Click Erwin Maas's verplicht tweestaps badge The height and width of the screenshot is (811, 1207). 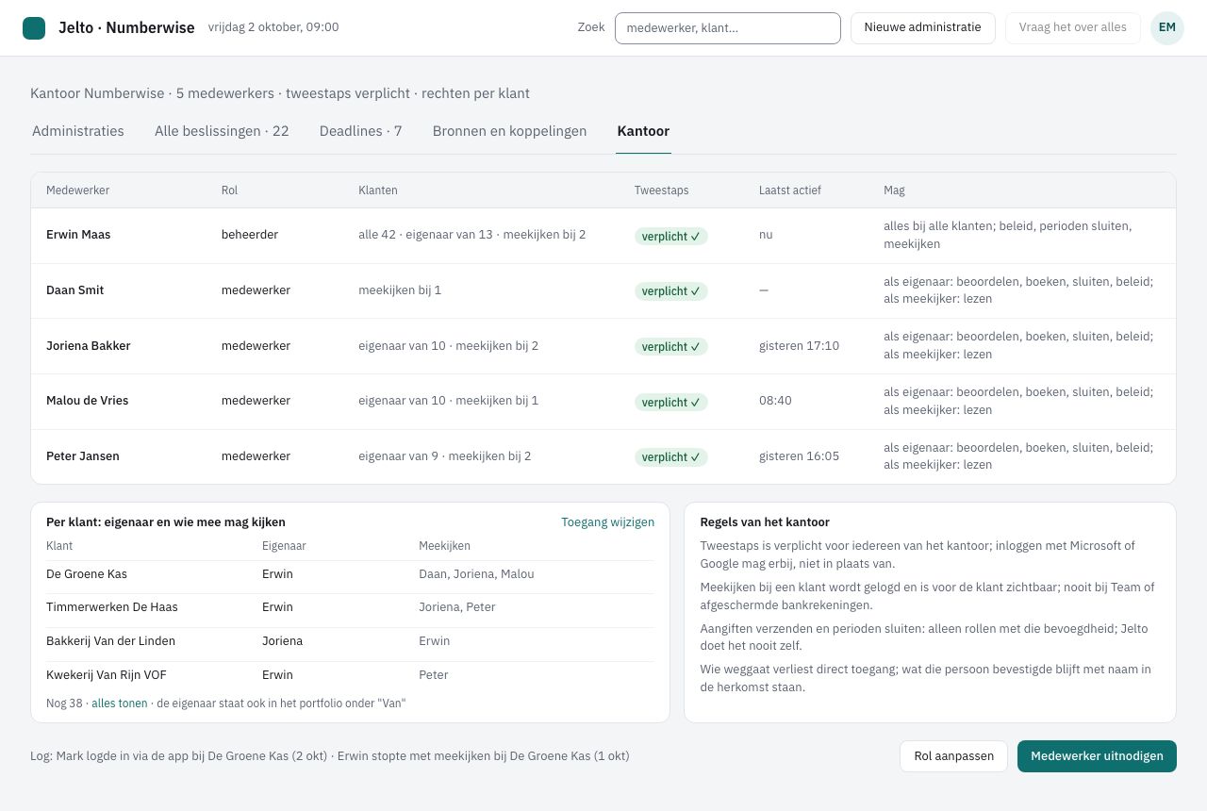(671, 236)
